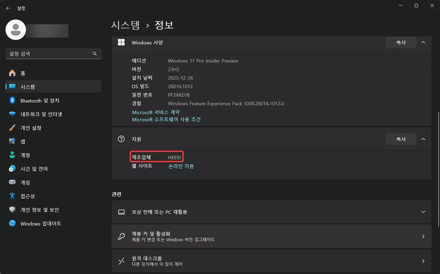Open 개인 설정 page
This screenshot has height=274, width=440.
(53, 128)
